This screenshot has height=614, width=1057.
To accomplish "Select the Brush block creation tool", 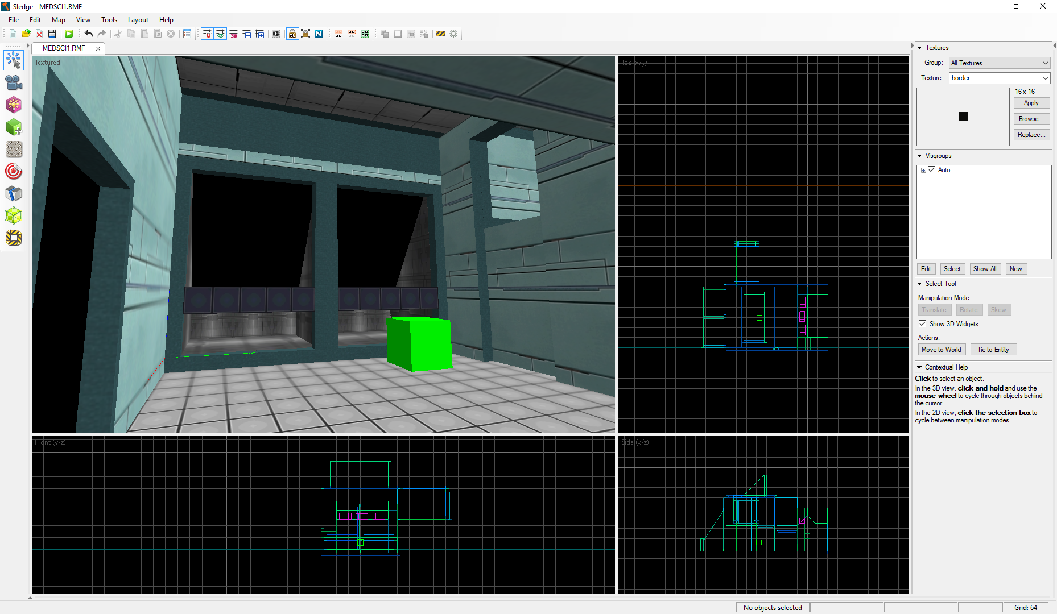I will pyautogui.click(x=14, y=127).
